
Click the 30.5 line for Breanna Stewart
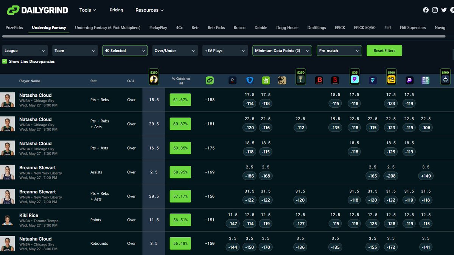[x=154, y=196]
